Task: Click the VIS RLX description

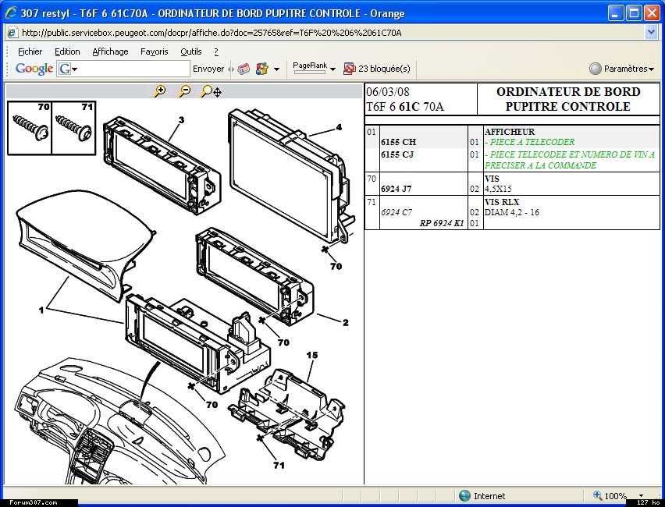Action: [502, 202]
